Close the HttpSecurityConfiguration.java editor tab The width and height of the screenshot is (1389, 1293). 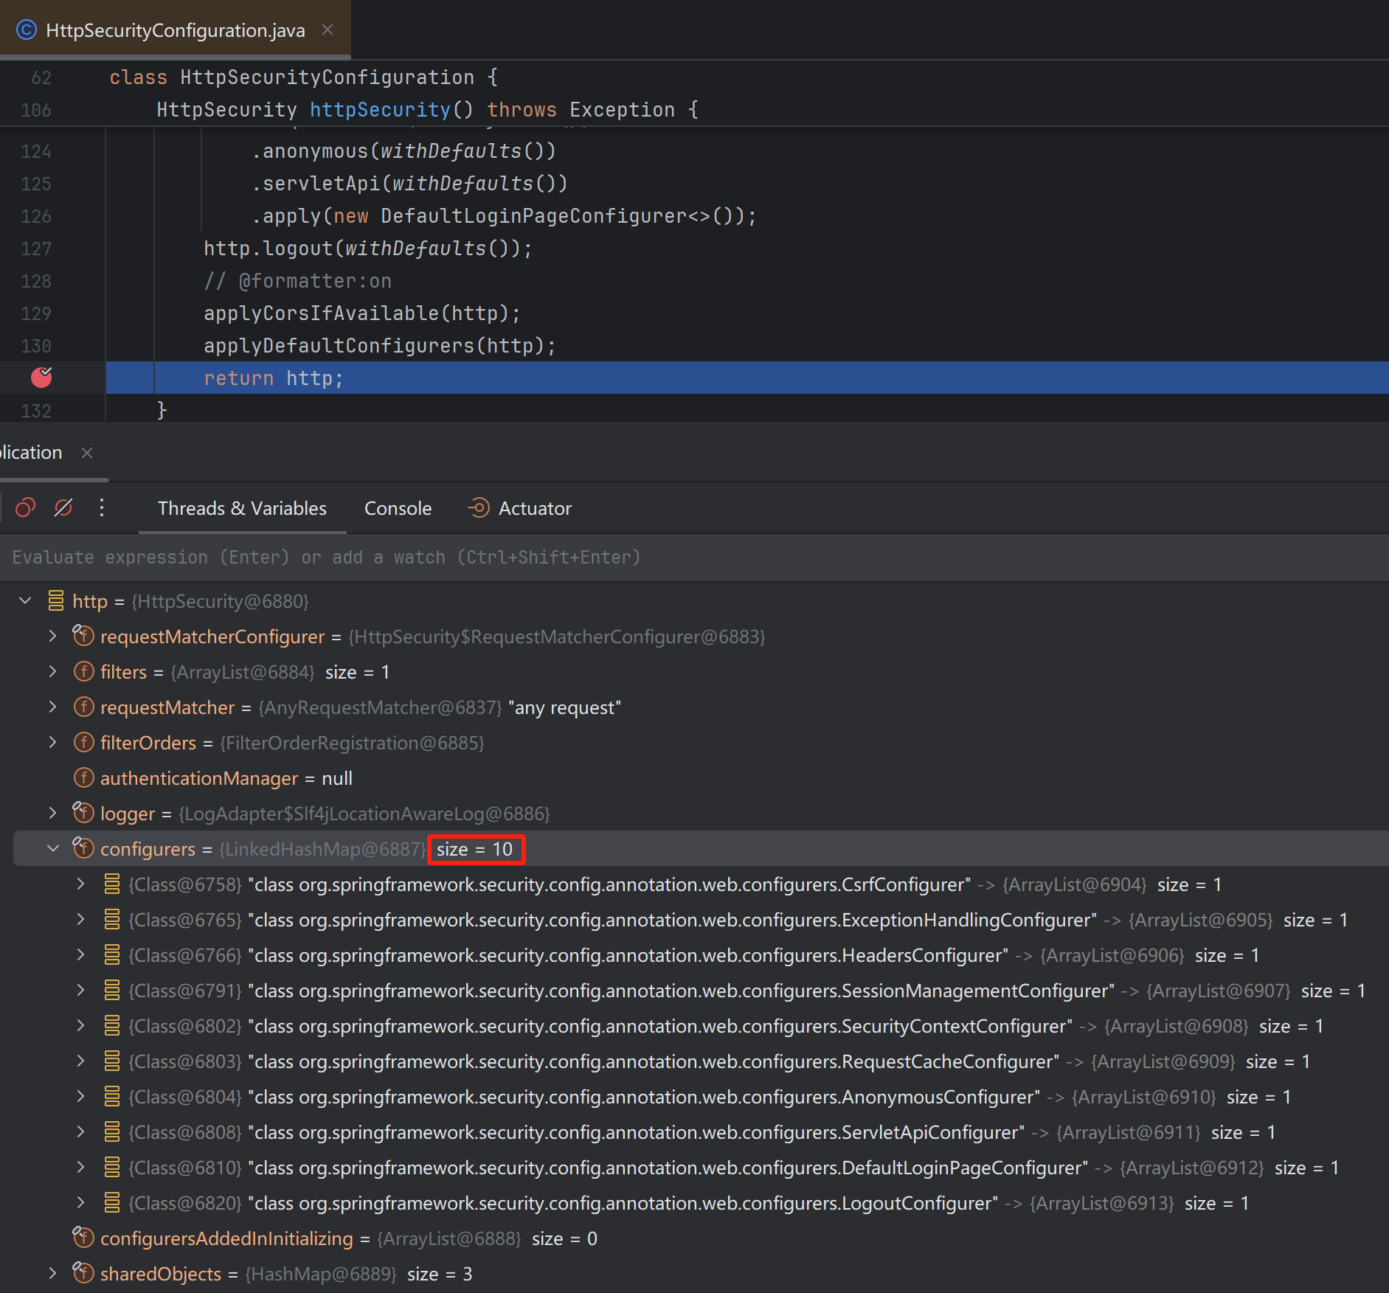point(328,30)
